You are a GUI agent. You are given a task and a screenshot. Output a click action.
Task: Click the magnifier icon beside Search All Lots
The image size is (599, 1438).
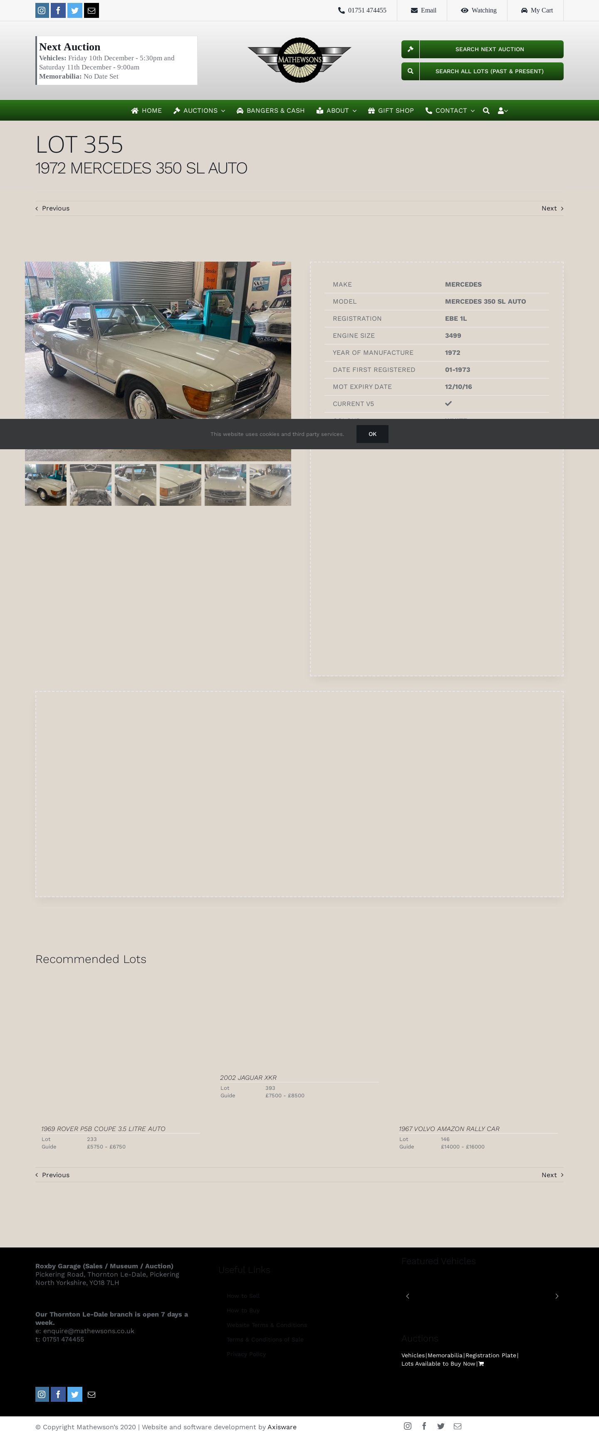coord(410,72)
